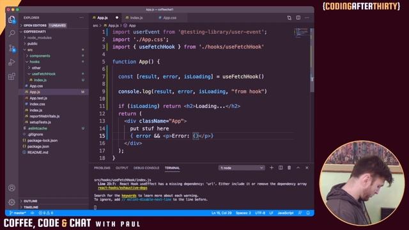Collapse the useFetchHook folder

click(x=43, y=74)
